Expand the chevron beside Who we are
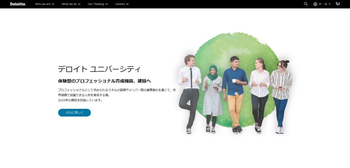This screenshot has height=168, width=350. point(53,4)
